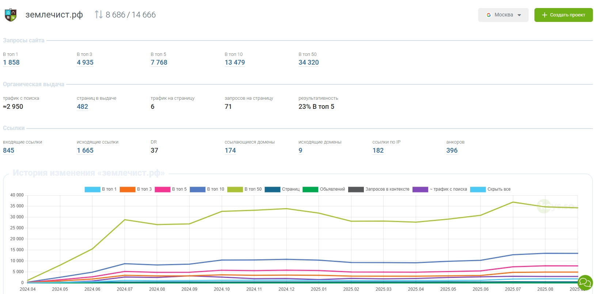Screen dimensions: 594x294
Task: Click the up-down arrows rank icon
Action: pyautogui.click(x=98, y=15)
